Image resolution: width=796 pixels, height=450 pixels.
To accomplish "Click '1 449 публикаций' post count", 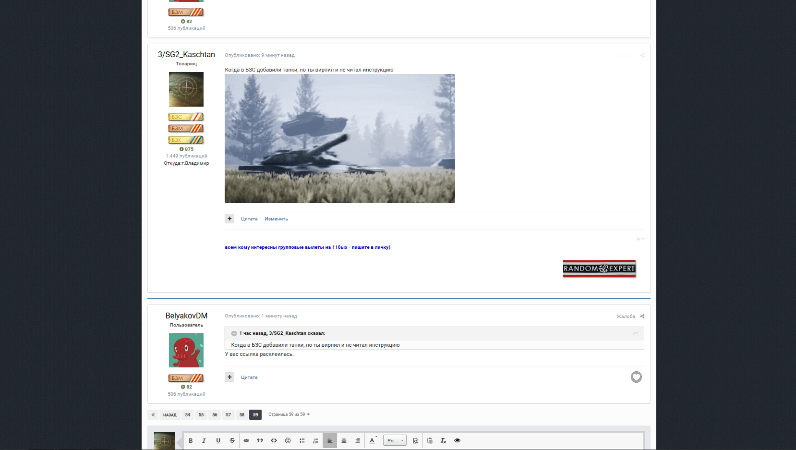I will pyautogui.click(x=186, y=156).
